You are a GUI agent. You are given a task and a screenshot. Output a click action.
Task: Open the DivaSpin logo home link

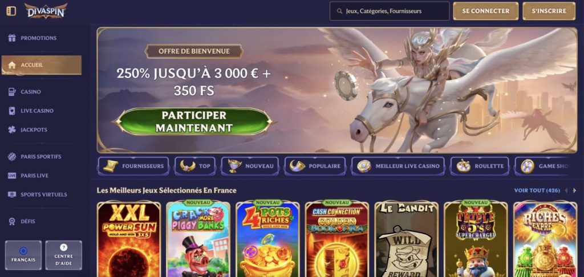(46, 11)
